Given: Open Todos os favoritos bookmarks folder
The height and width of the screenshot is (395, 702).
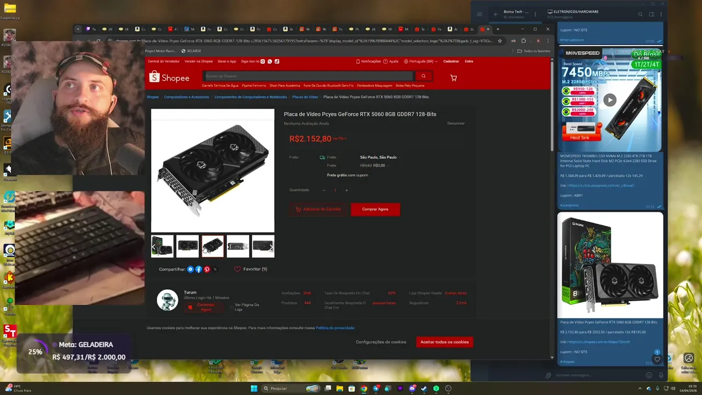Looking at the screenshot, I should 534,51.
